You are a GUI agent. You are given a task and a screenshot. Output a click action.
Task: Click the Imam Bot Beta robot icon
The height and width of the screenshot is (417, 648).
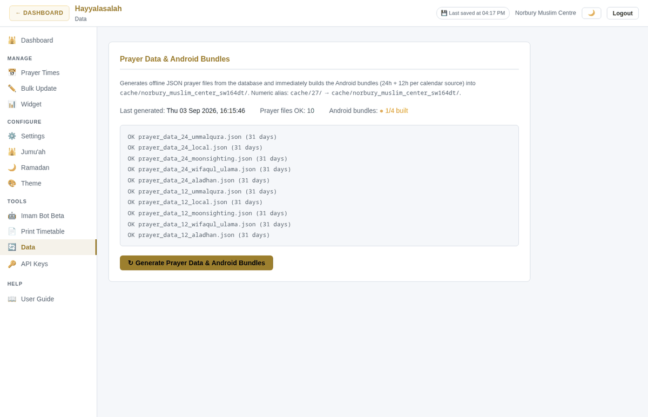pos(12,216)
